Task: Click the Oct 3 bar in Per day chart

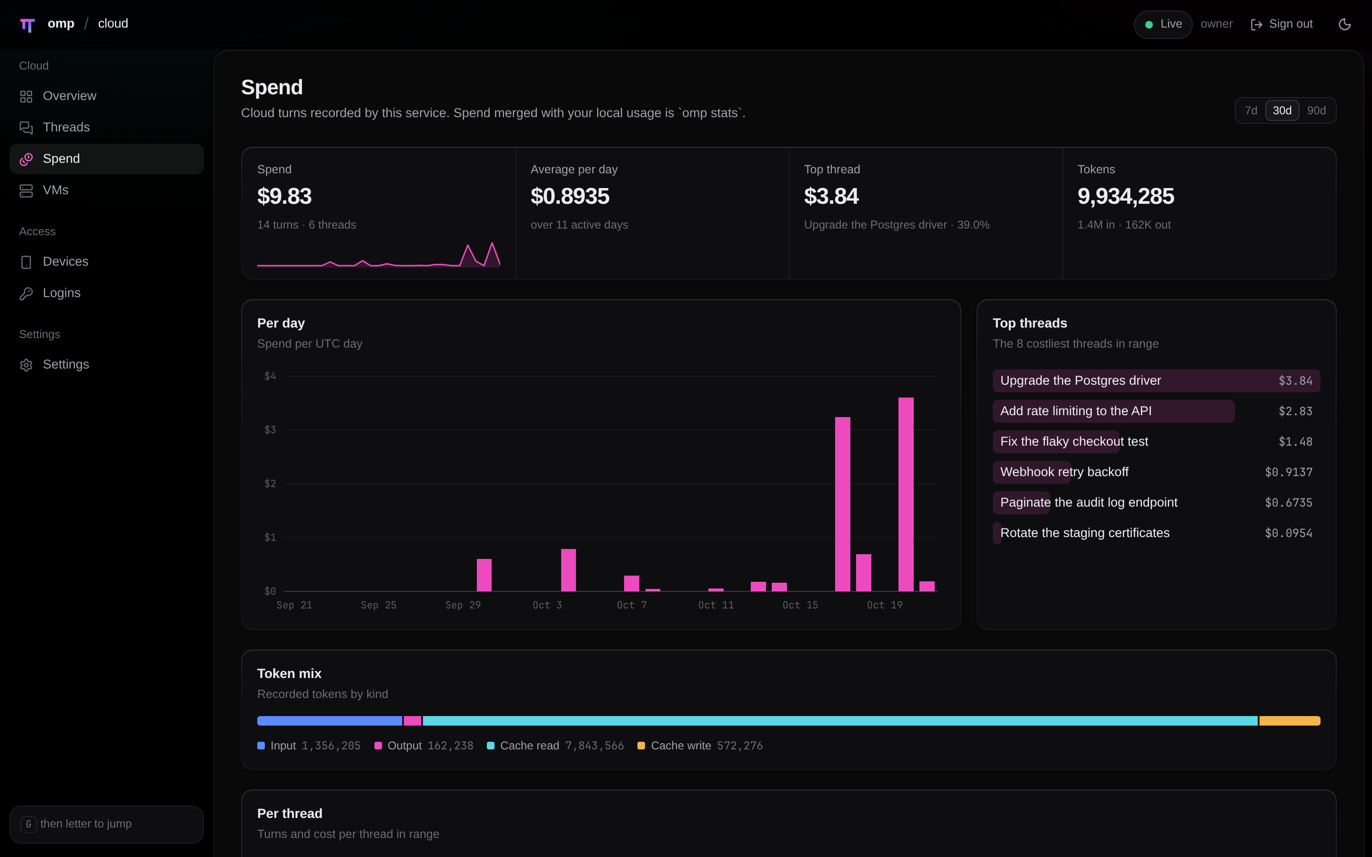Action: (568, 570)
